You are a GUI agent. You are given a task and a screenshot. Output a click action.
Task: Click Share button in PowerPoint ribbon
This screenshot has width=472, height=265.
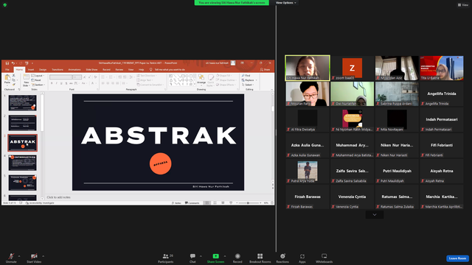[265, 70]
